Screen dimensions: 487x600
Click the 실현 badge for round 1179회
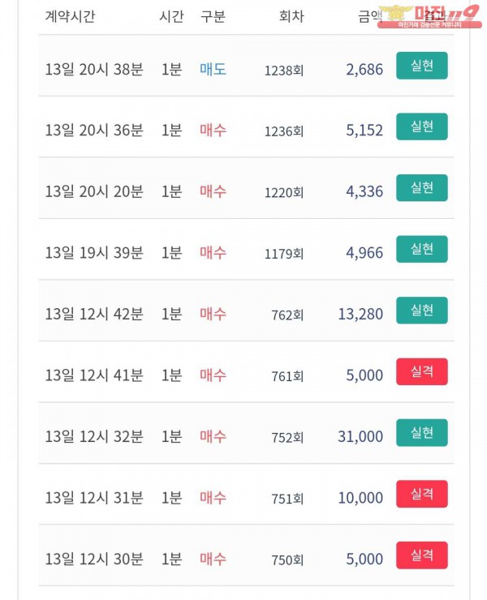tap(421, 249)
